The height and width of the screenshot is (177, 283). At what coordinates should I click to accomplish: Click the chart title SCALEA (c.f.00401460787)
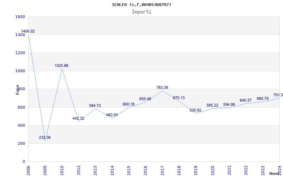click(141, 5)
